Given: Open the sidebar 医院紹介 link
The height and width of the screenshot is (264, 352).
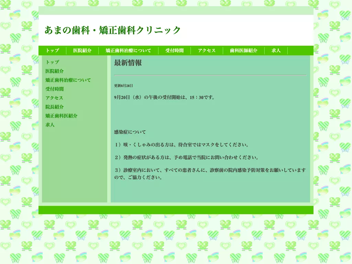Looking at the screenshot, I should [55, 71].
